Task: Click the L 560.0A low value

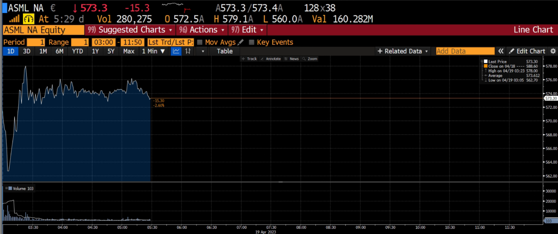Action: (x=284, y=19)
